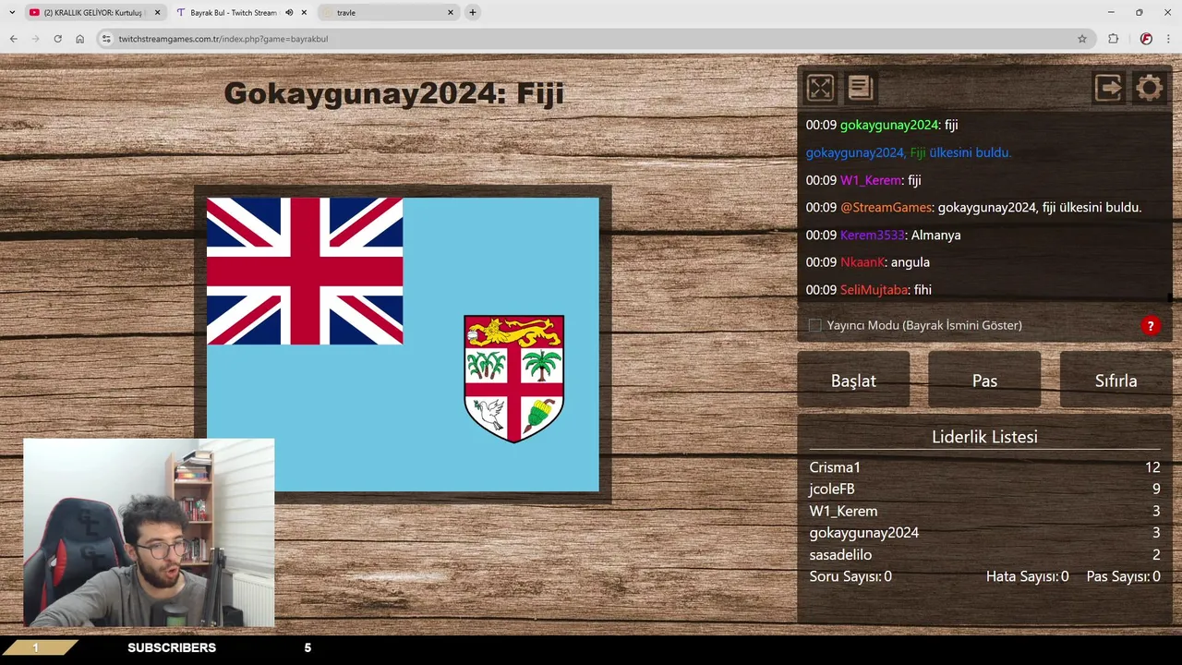Reload the current page
The width and height of the screenshot is (1182, 665).
[x=57, y=39]
